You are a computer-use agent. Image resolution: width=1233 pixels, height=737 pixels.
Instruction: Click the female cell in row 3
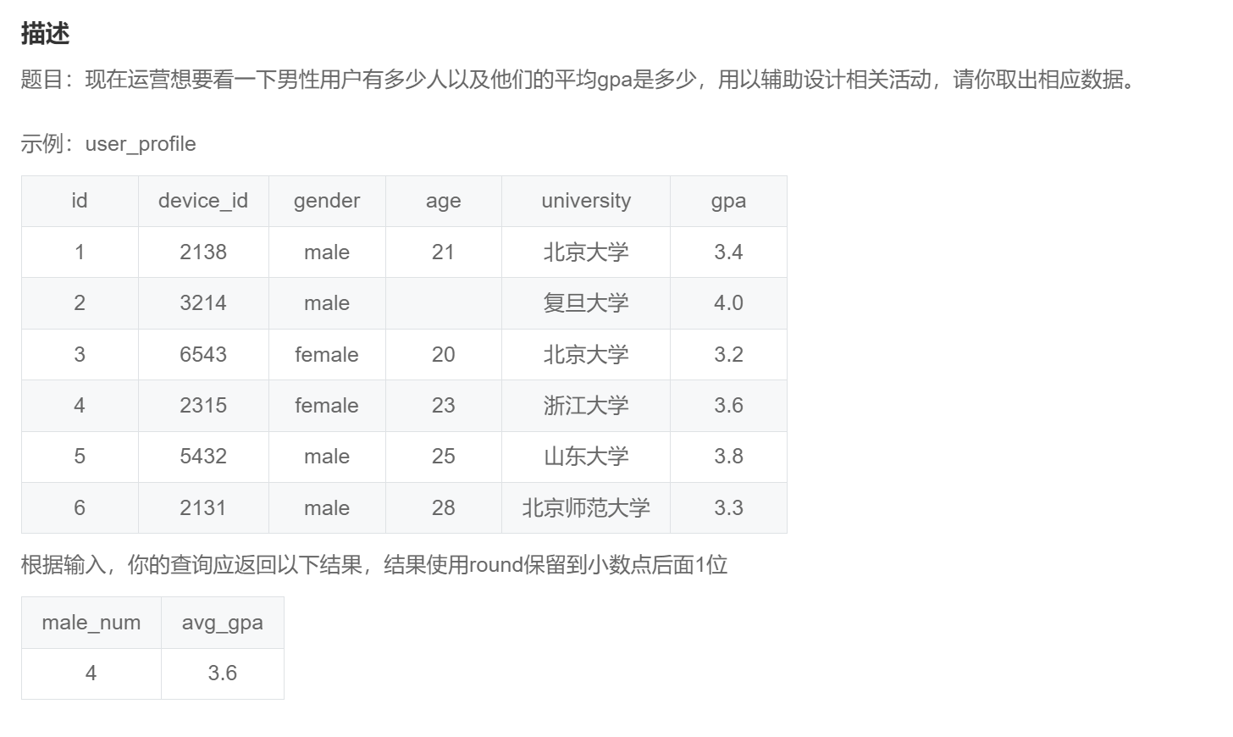pos(326,354)
